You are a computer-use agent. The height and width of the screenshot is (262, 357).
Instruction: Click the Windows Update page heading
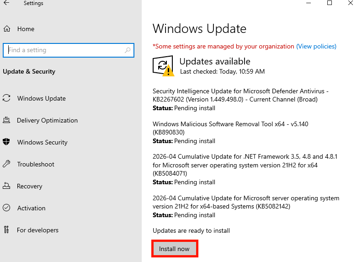199,29
